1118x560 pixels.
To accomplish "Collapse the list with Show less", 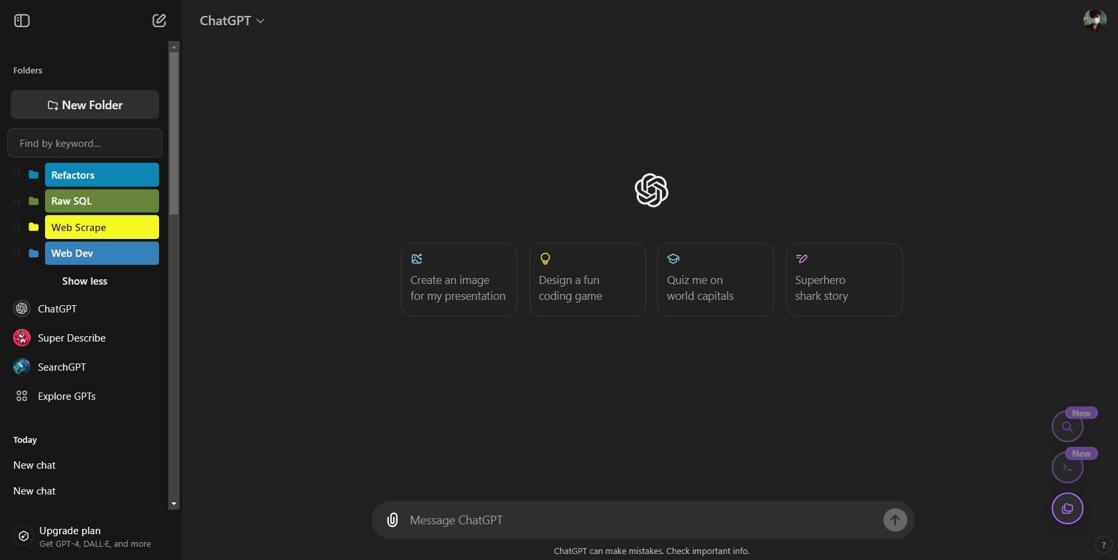I will (x=85, y=281).
